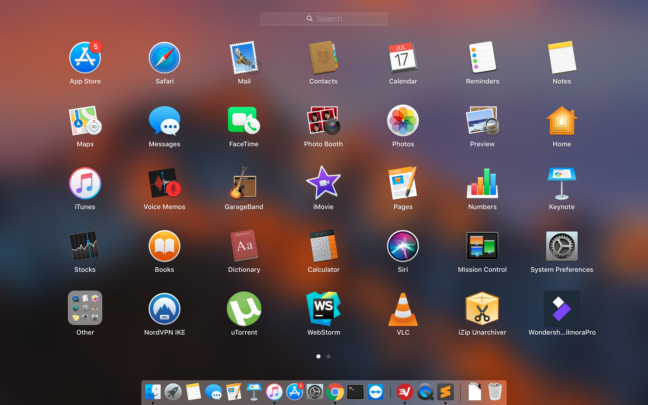Open the Trash in the Dock
The image size is (648, 405).
(495, 392)
